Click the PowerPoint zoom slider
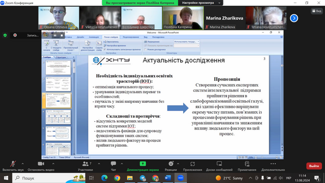The width and height of the screenshot is (325, 183). pyautogui.click(x=266, y=157)
